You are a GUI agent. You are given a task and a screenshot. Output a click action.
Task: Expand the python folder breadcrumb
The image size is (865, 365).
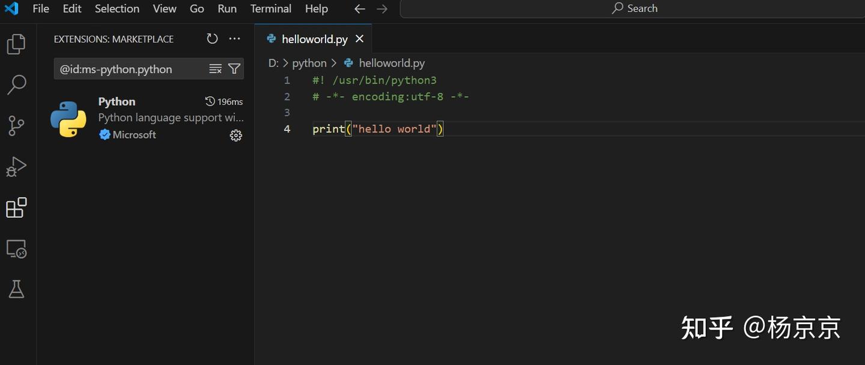[x=309, y=62]
